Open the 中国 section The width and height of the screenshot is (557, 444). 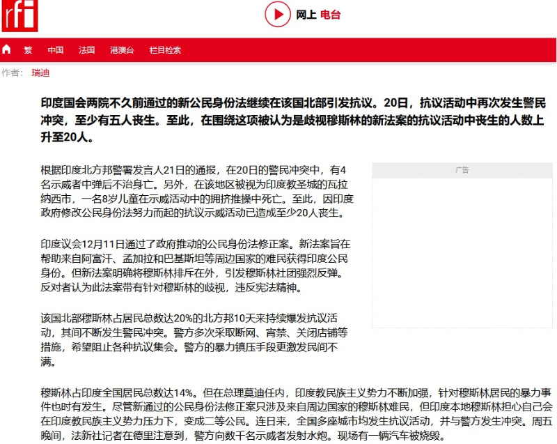tap(56, 50)
